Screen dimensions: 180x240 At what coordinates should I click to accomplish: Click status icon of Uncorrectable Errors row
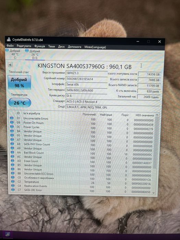12,118
